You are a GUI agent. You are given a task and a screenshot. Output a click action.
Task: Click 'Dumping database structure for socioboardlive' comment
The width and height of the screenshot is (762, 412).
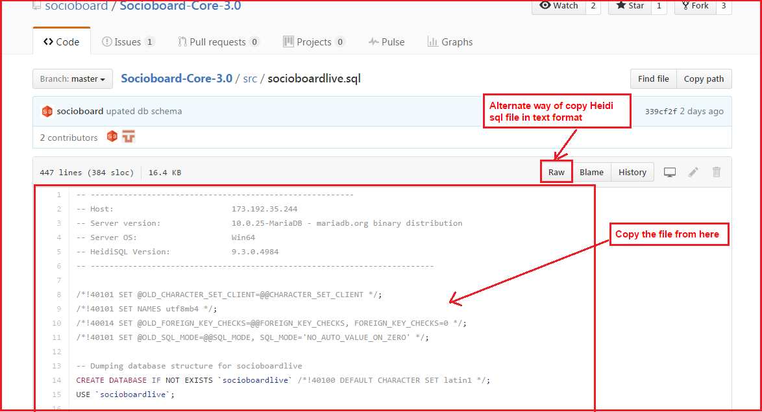(189, 366)
